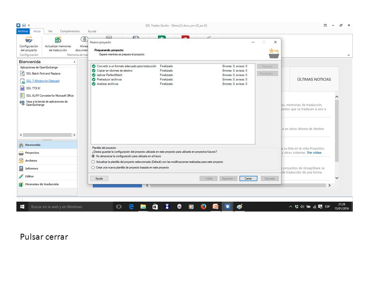Viewport: 375px width, 281px height.
Task: Open Configuración del proyecto in the ribbon
Action: pos(29,44)
